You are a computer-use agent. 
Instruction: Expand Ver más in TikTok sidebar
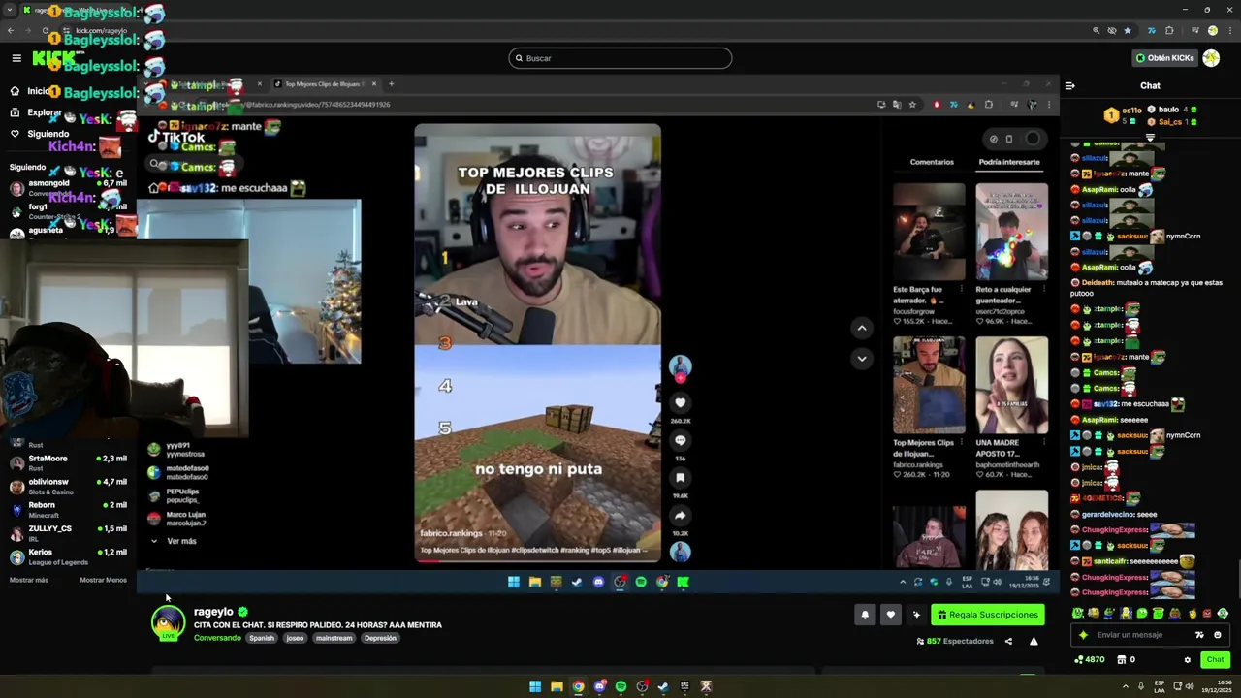[x=174, y=541]
